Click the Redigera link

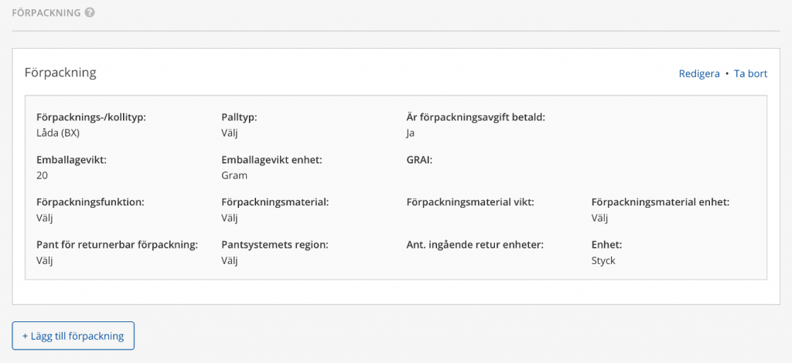point(699,73)
